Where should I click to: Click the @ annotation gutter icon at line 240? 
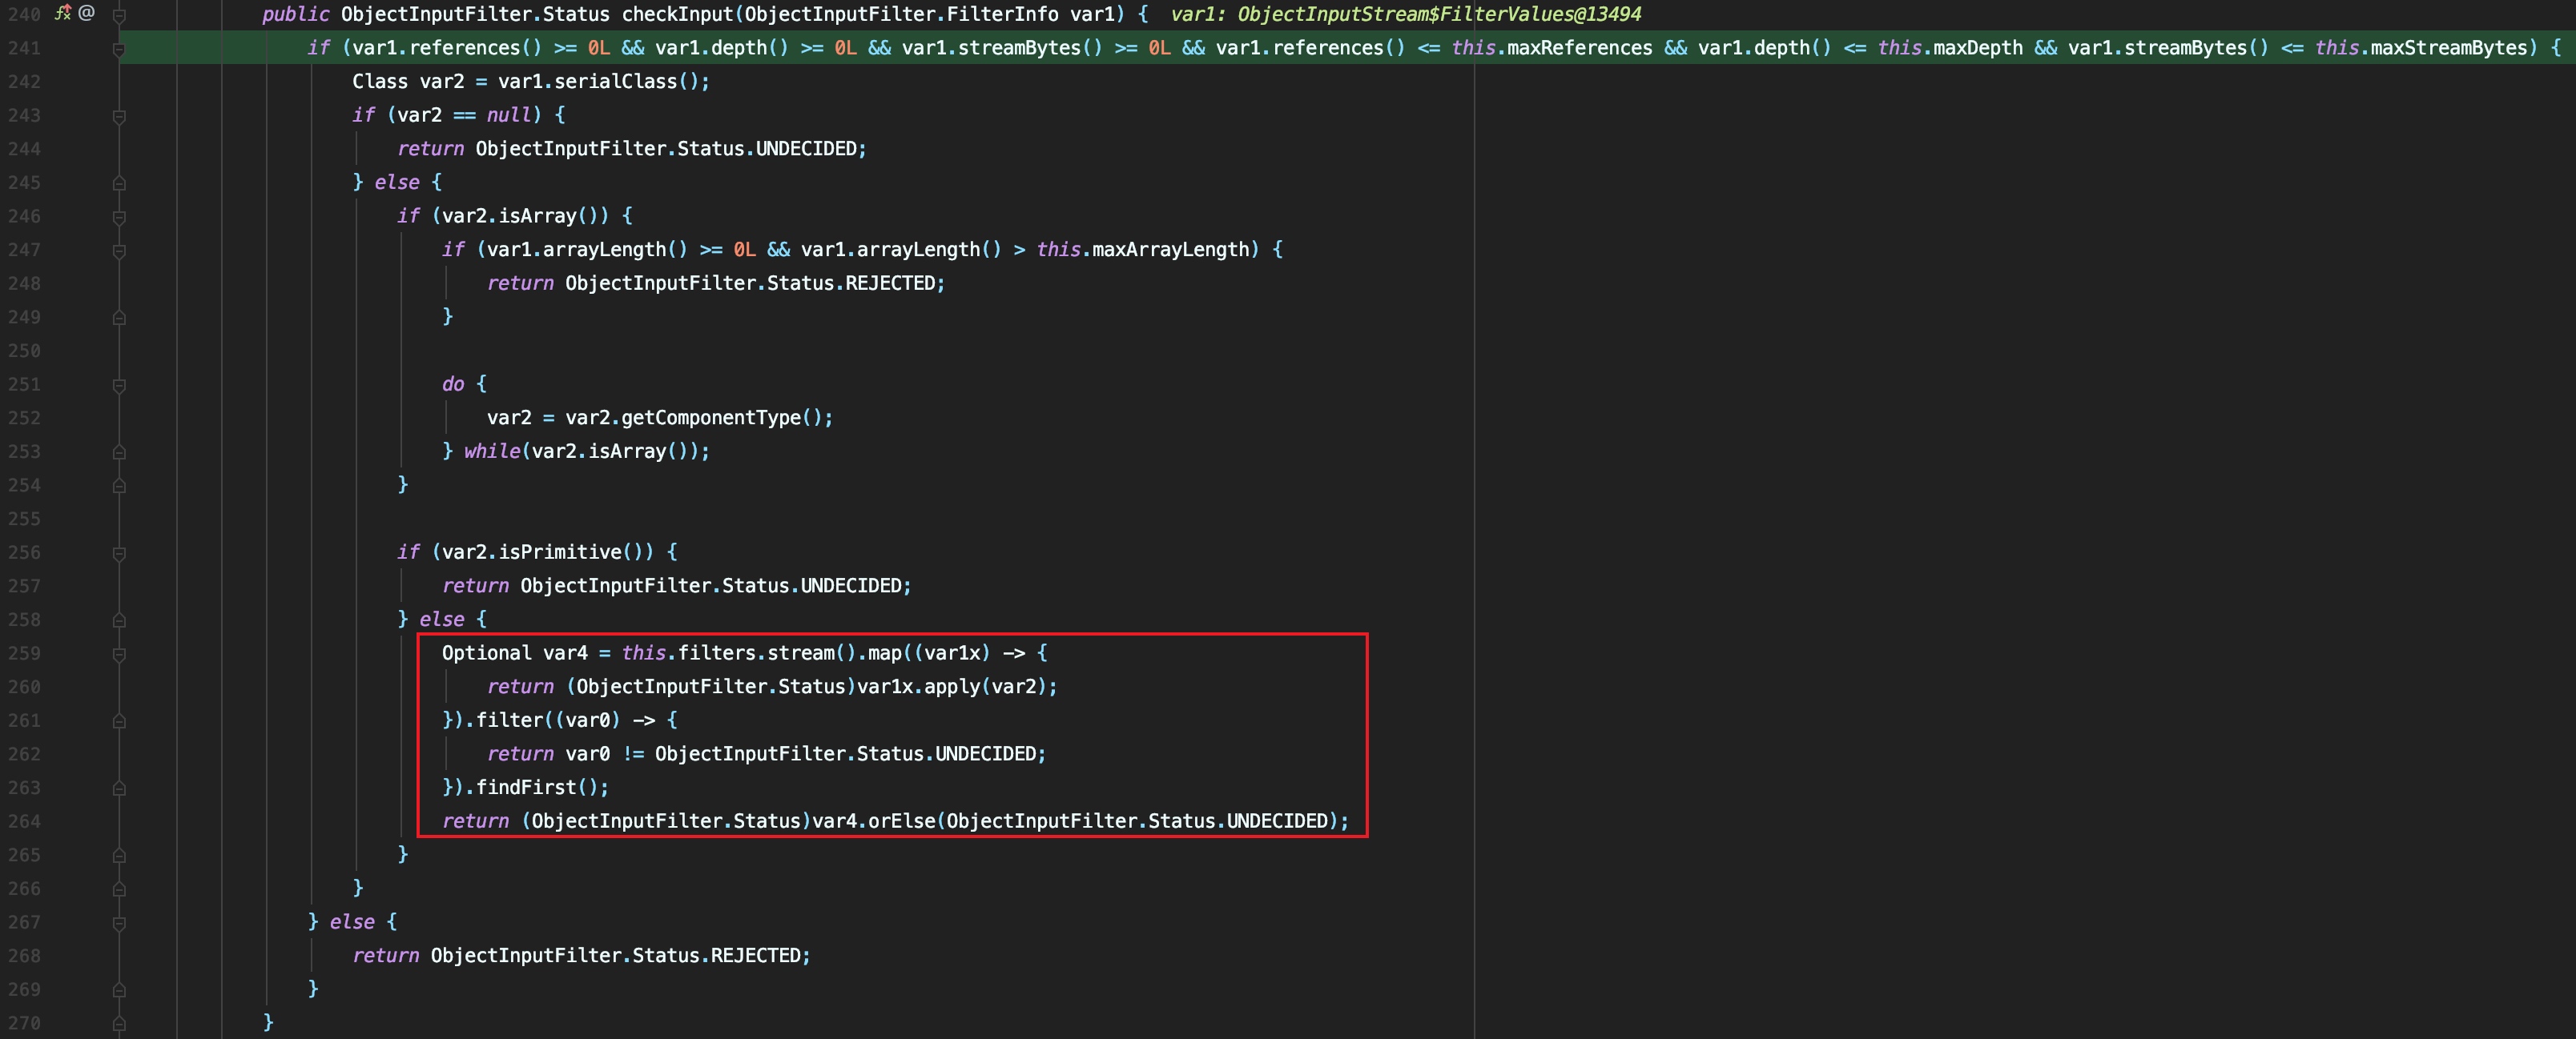(87, 13)
